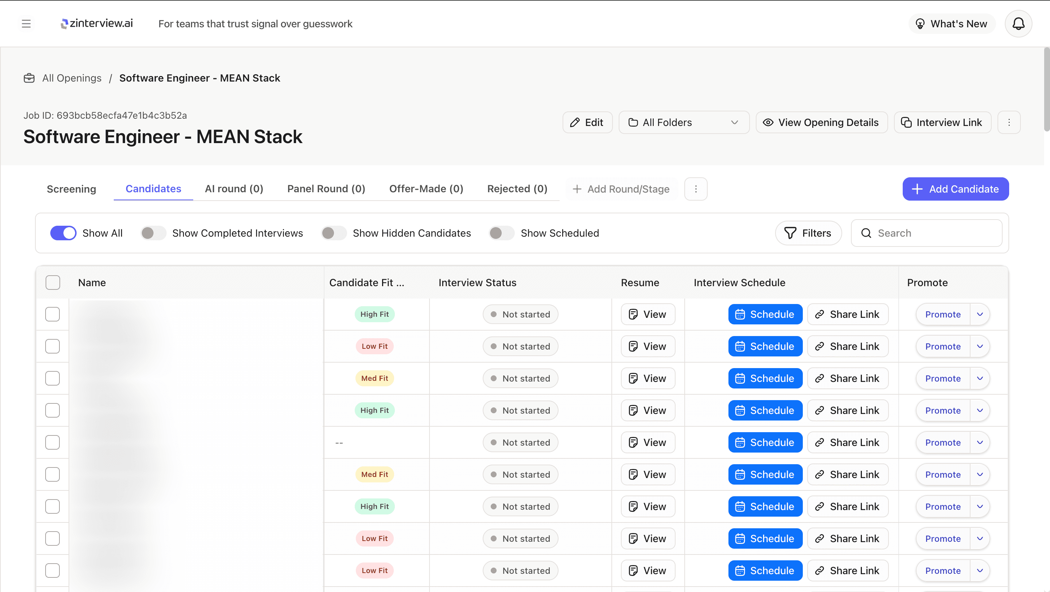Click the What's New lightbulb icon
The width and height of the screenshot is (1050, 592).
920,24
